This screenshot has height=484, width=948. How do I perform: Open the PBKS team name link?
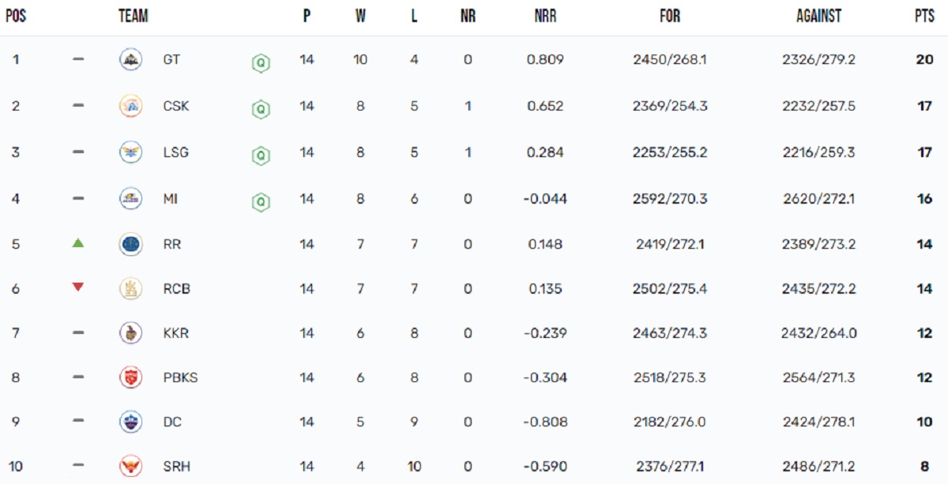tap(180, 377)
